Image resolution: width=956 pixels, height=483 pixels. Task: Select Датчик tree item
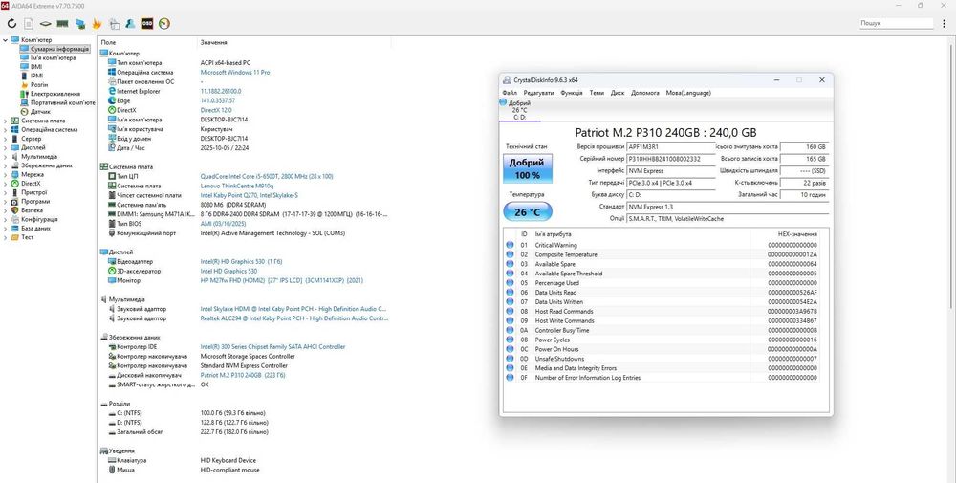(40, 112)
